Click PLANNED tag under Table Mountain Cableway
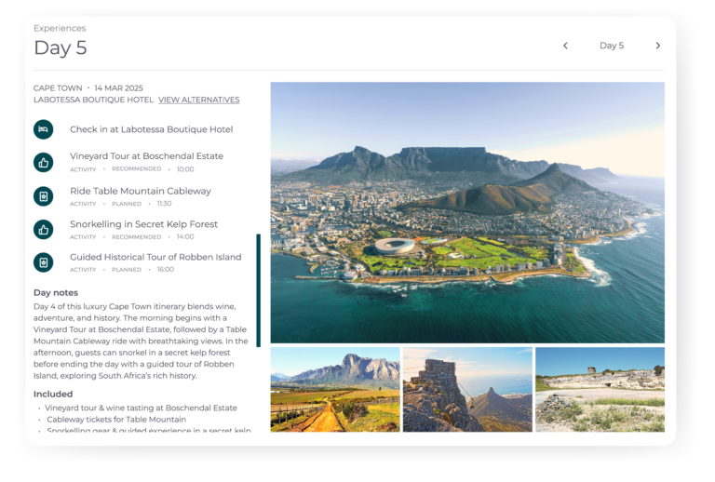The width and height of the screenshot is (715, 482). pyautogui.click(x=127, y=204)
